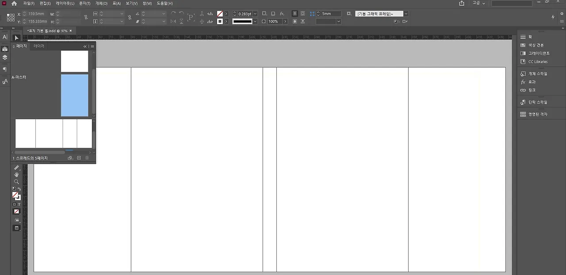This screenshot has height=275, width=566.
Task: Click the edit page size icon in Pages panel
Action: [70, 158]
